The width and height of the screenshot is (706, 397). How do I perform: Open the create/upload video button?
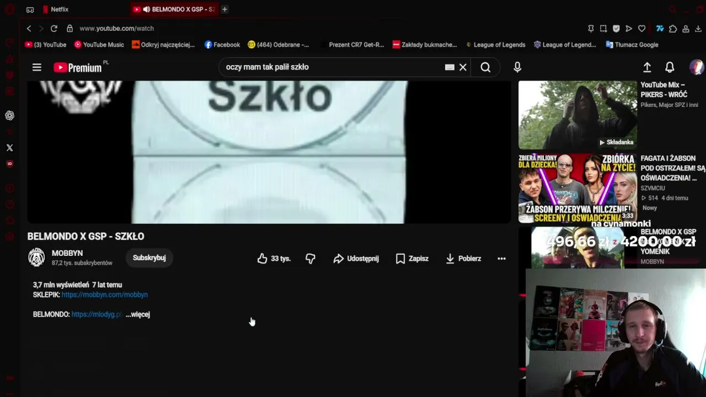click(647, 67)
